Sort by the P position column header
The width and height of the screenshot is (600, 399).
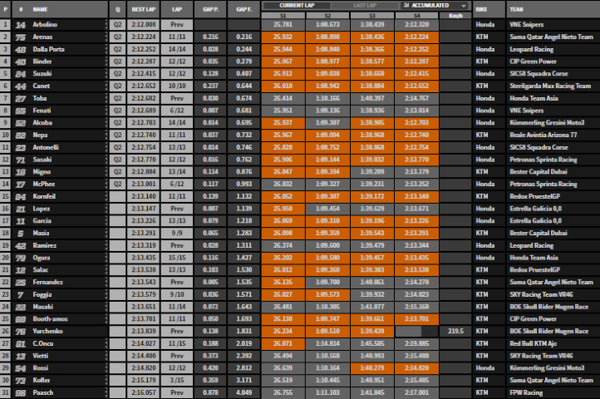pos(5,9)
